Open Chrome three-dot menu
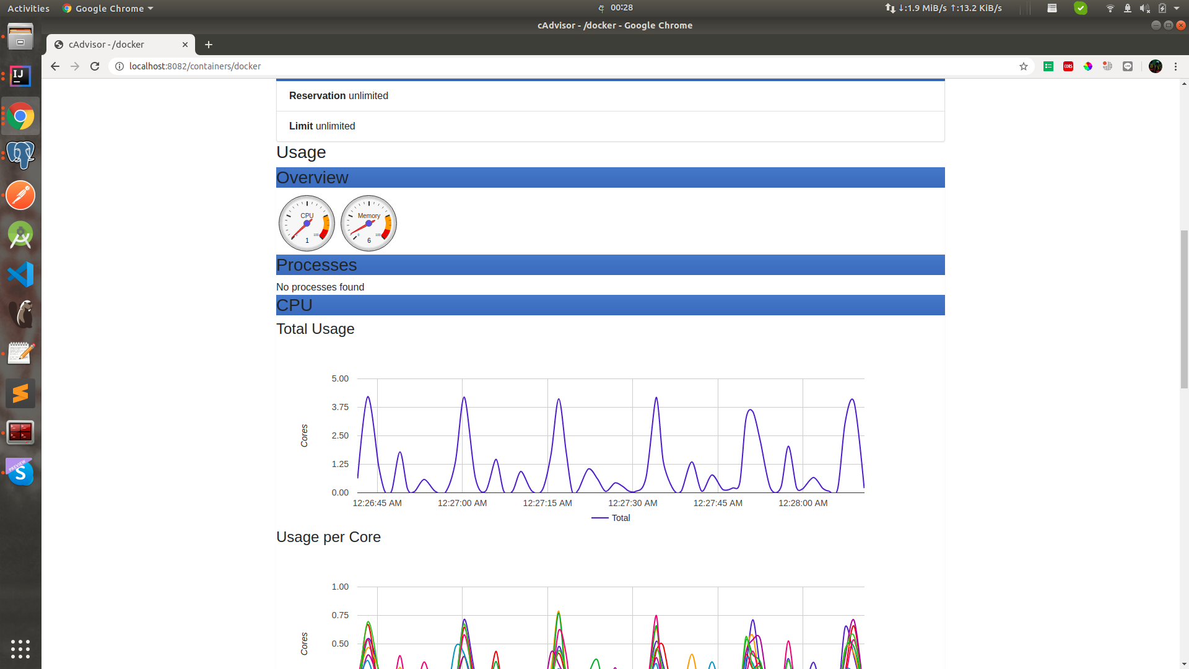Image resolution: width=1189 pixels, height=669 pixels. (x=1175, y=66)
